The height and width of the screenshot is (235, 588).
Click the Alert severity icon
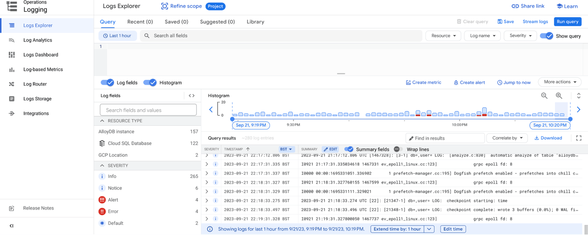tap(102, 200)
